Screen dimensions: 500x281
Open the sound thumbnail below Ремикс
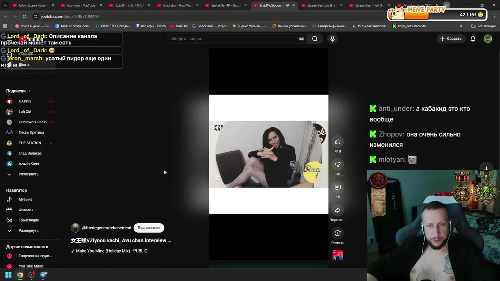click(337, 255)
